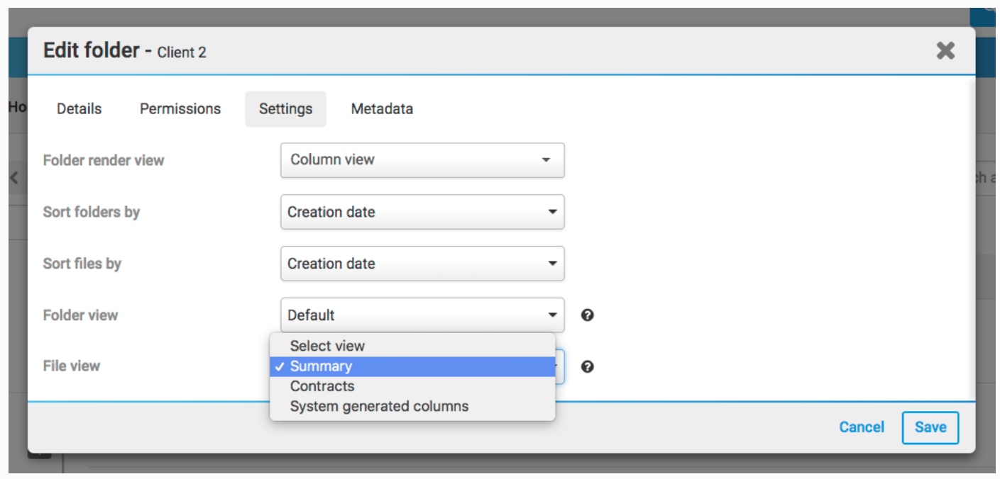Viewport: 1000px width, 479px height.
Task: Choose System generated columns option
Action: click(x=379, y=407)
